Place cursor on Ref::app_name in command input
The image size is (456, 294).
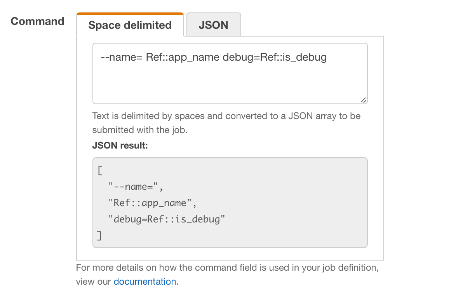pyautogui.click(x=183, y=58)
